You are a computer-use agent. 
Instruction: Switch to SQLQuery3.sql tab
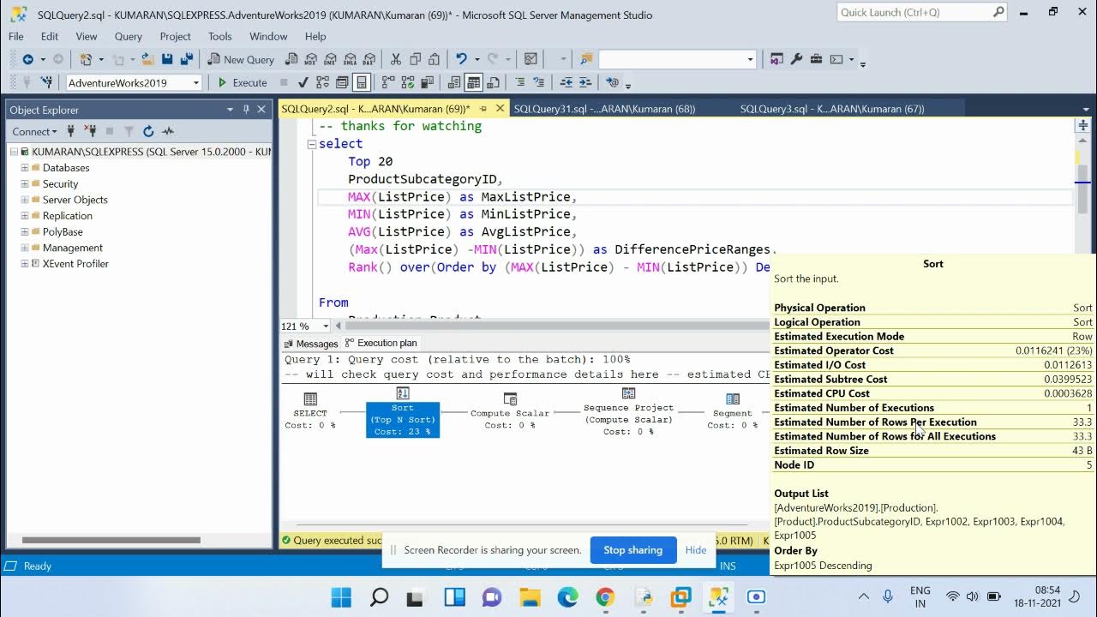point(831,109)
